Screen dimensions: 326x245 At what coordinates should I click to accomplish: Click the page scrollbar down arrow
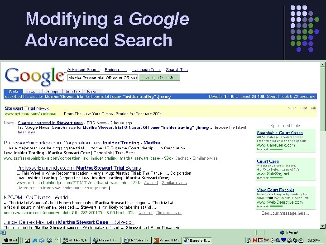tap(323, 226)
